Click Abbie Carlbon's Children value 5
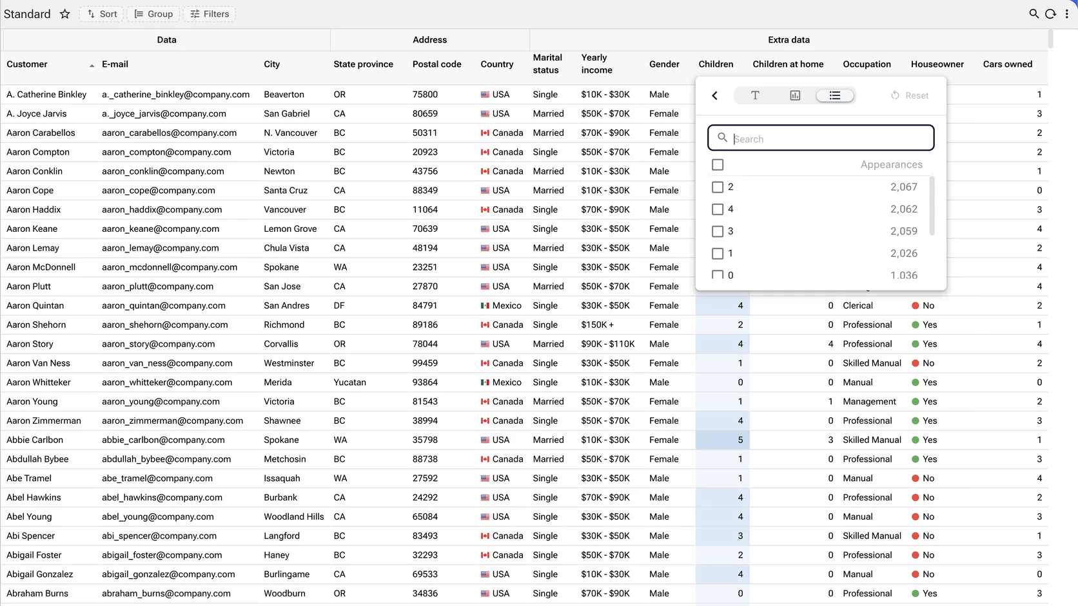The image size is (1078, 606). 740,440
